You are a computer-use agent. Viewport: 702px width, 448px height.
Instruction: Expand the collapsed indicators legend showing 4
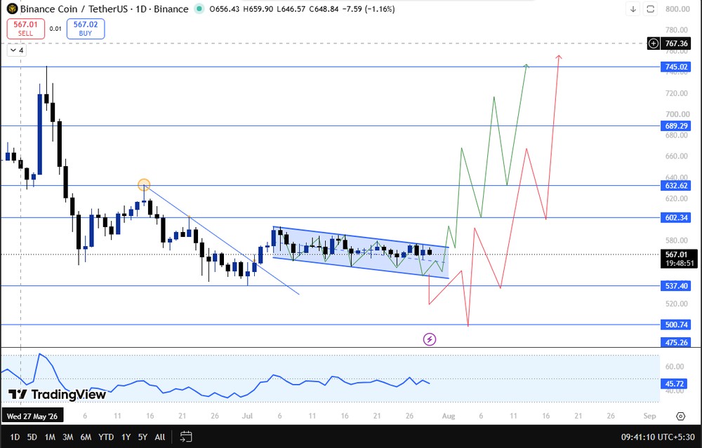pyautogui.click(x=17, y=50)
